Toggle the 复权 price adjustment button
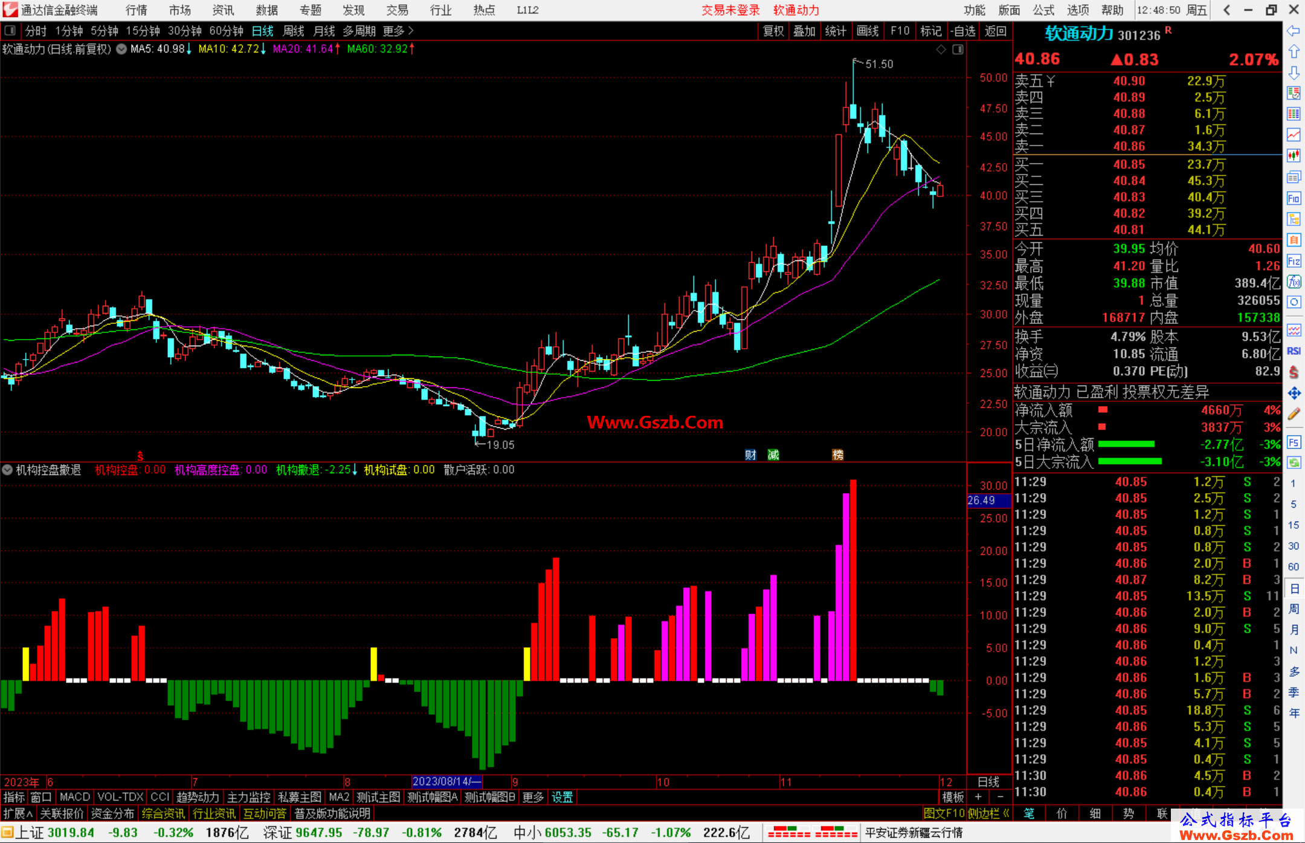1305x843 pixels. click(773, 31)
